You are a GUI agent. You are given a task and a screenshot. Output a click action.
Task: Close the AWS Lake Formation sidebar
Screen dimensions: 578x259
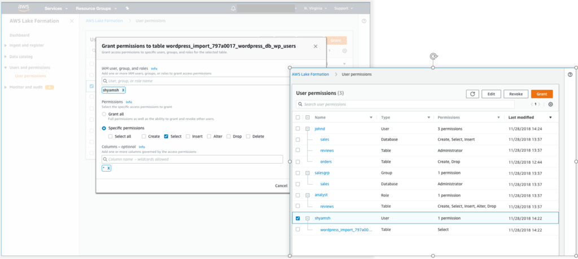pos(72,21)
